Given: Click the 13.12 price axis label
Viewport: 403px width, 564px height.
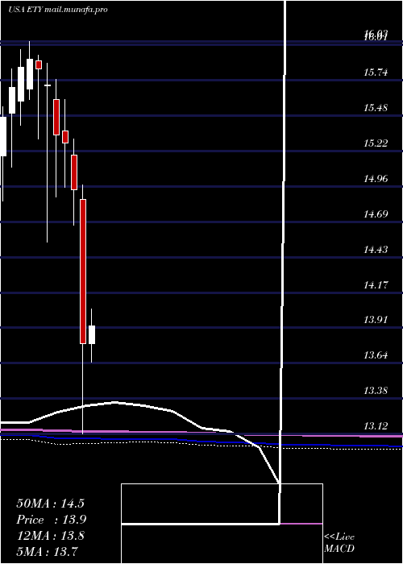Looking at the screenshot, I should coord(376,426).
